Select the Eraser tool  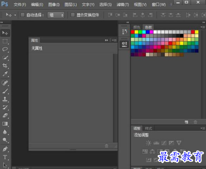pyautogui.click(x=5, y=115)
